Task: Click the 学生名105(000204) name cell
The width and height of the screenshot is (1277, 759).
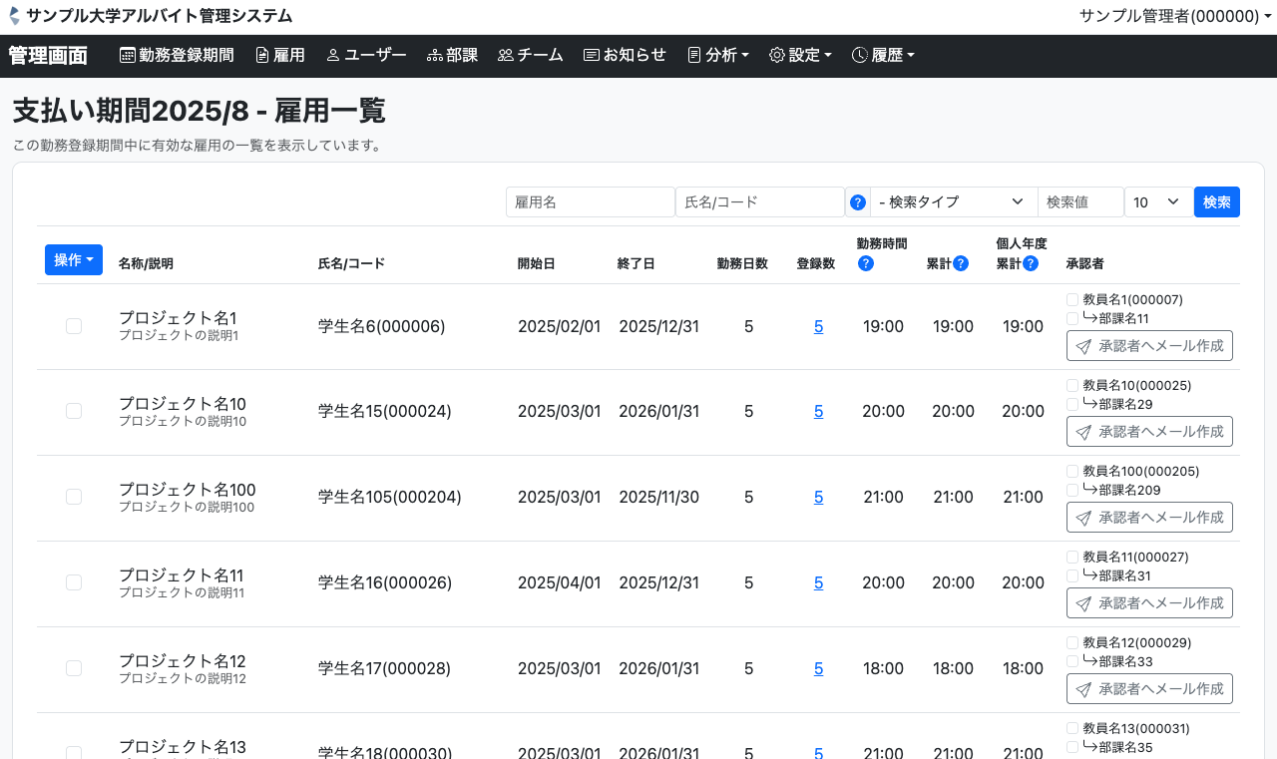Action: click(390, 497)
